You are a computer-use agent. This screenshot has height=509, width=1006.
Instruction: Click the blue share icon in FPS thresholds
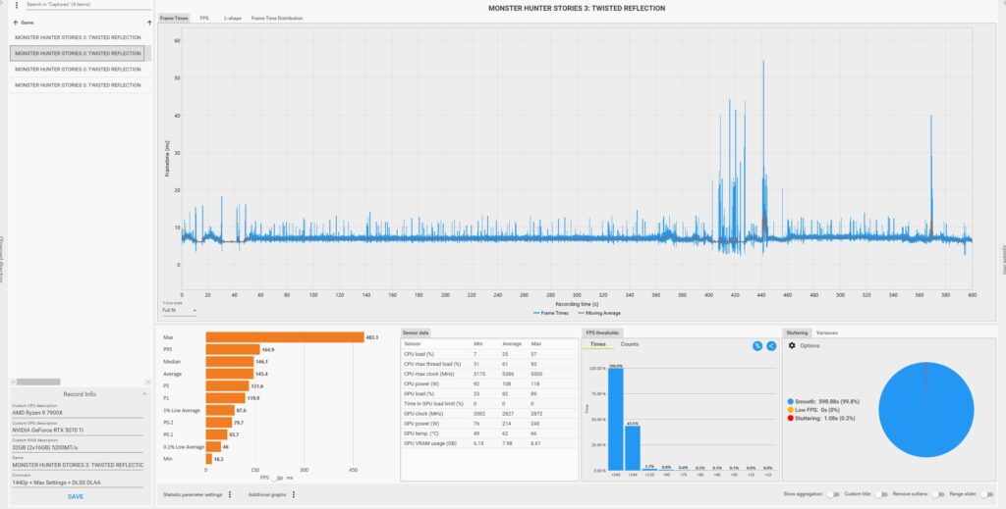[771, 346]
